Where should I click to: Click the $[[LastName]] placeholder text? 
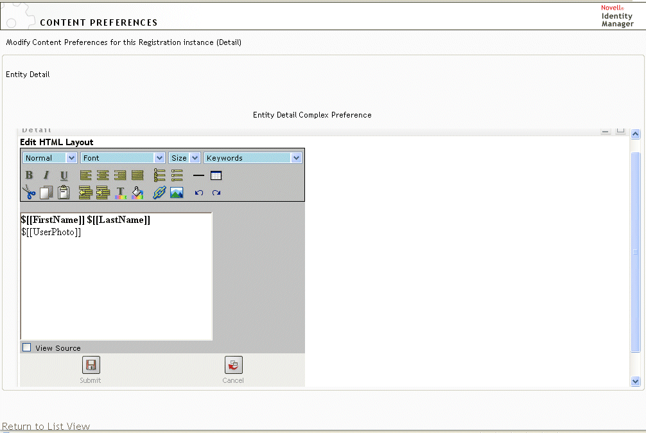point(119,220)
